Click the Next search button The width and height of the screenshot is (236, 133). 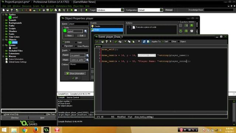tap(42, 118)
